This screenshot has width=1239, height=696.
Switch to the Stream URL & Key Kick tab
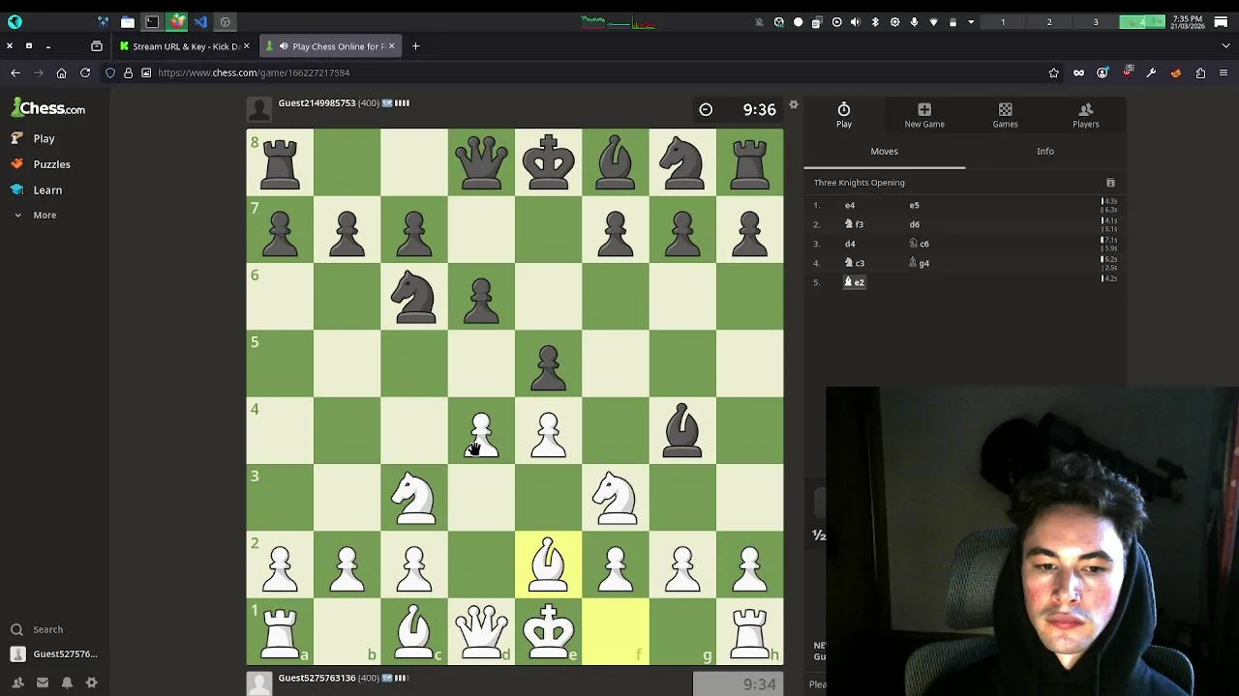point(184,46)
